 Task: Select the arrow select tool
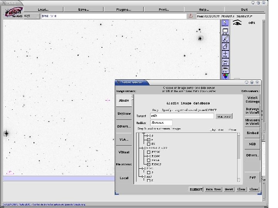tap(225, 23)
